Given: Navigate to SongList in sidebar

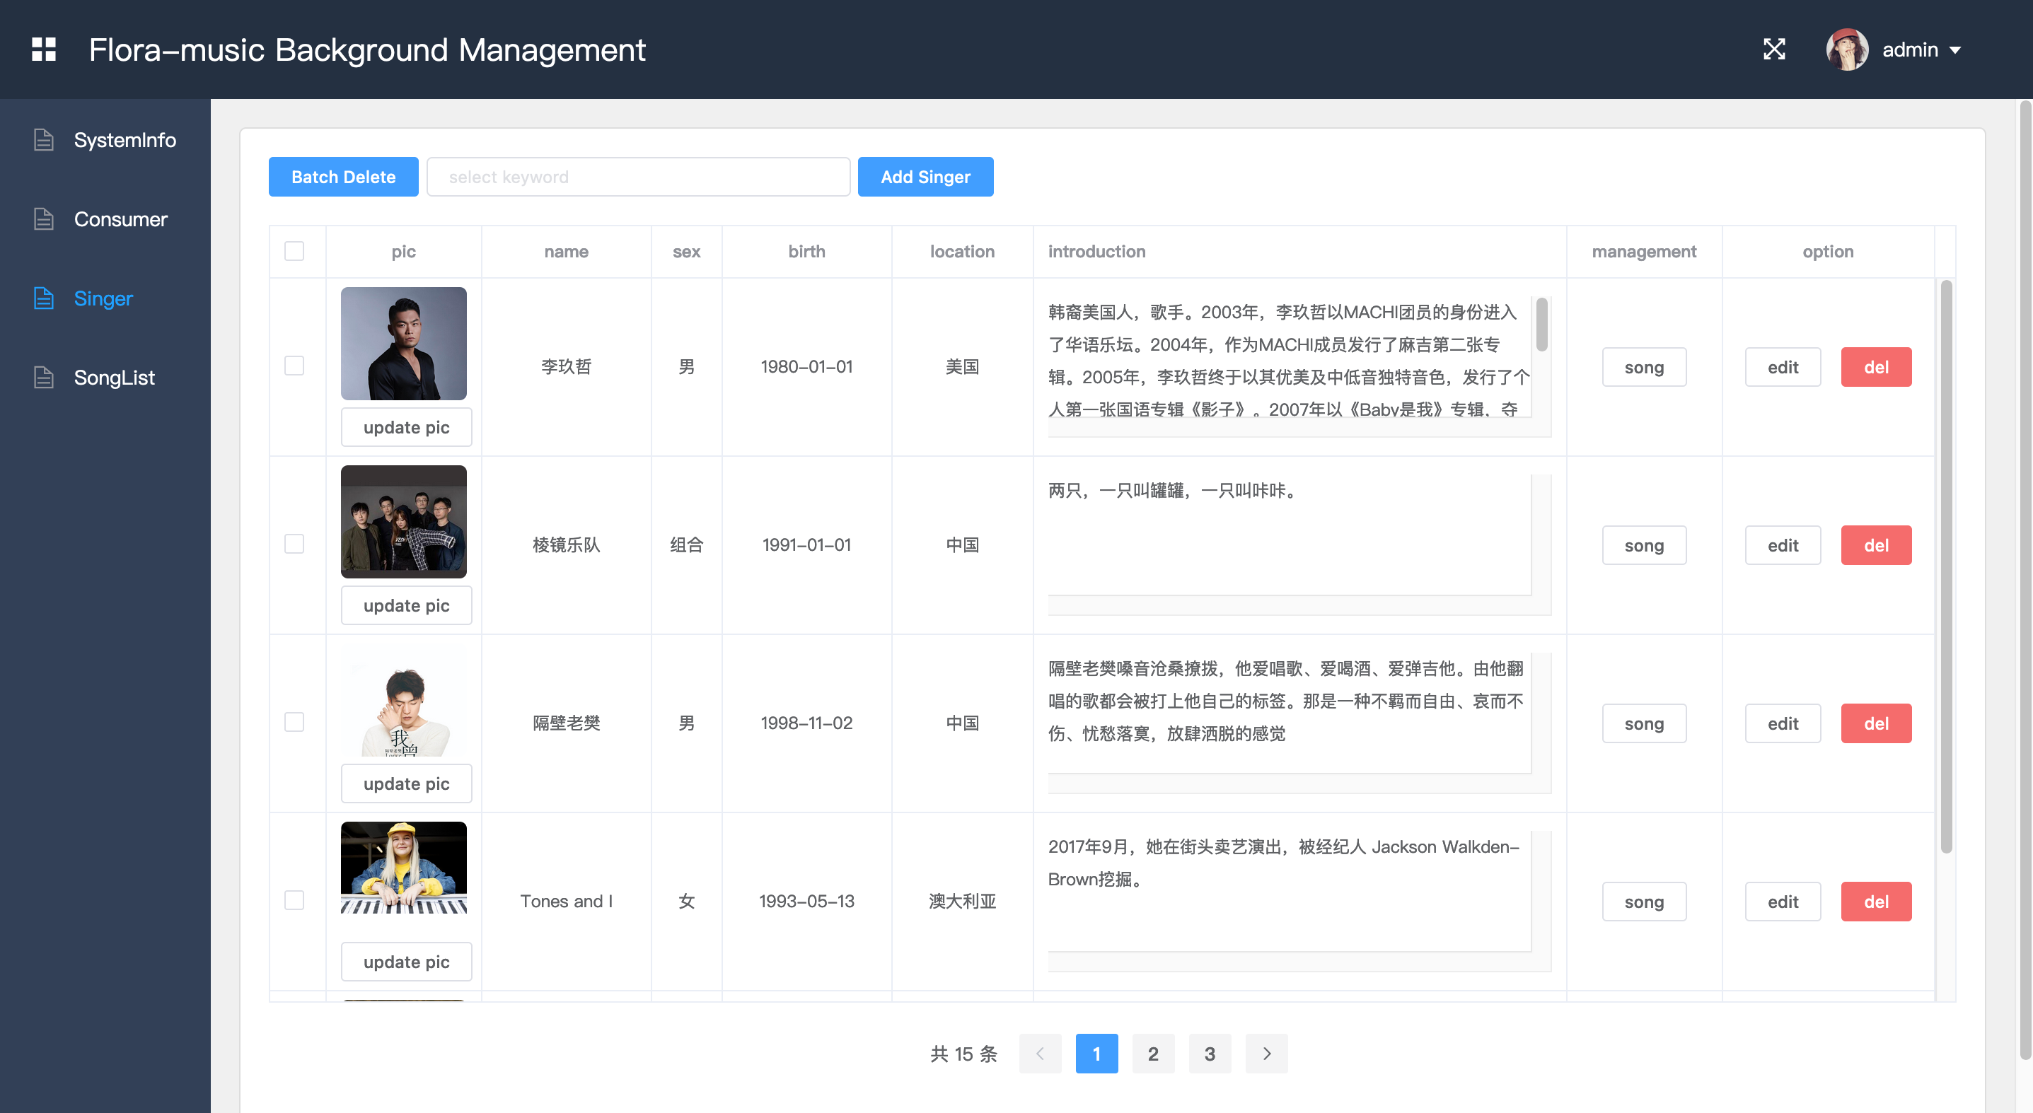Looking at the screenshot, I should pos(114,377).
